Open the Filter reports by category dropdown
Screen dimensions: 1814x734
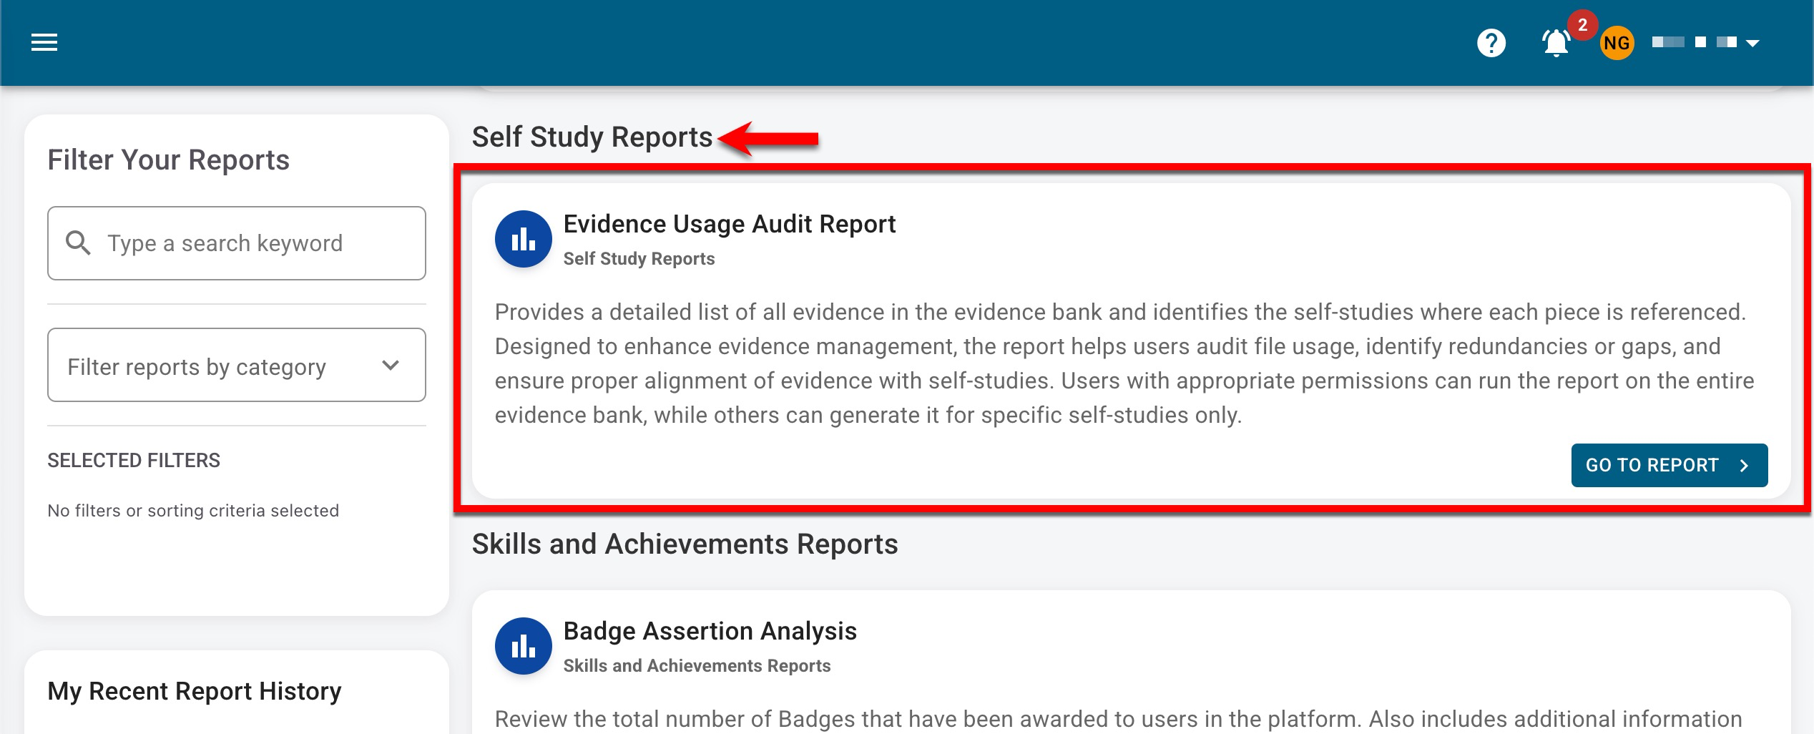pyautogui.click(x=236, y=366)
